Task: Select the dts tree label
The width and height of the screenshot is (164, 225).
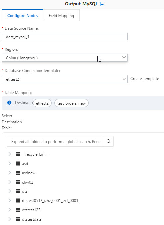Action: tap(25, 191)
